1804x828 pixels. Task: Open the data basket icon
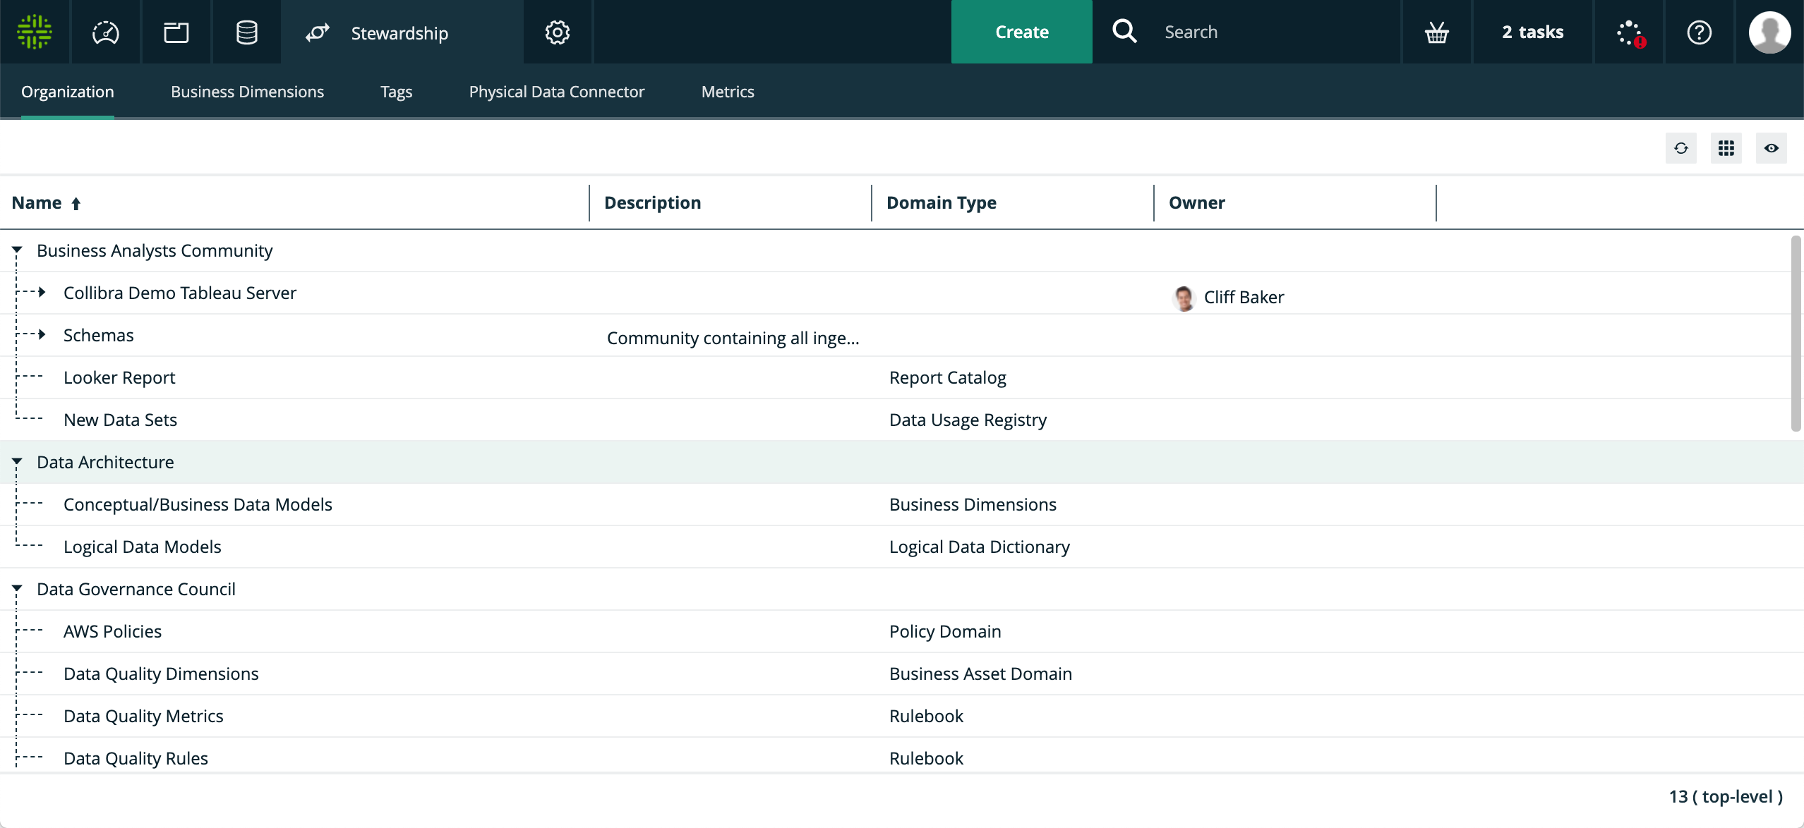tap(1436, 32)
